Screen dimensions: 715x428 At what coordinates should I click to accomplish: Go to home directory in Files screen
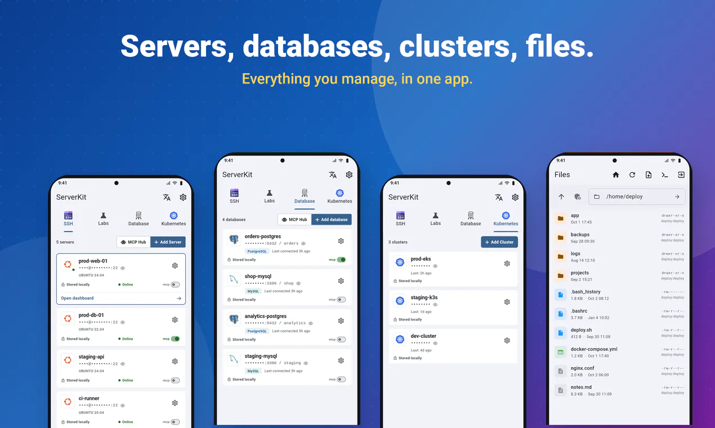tap(616, 175)
